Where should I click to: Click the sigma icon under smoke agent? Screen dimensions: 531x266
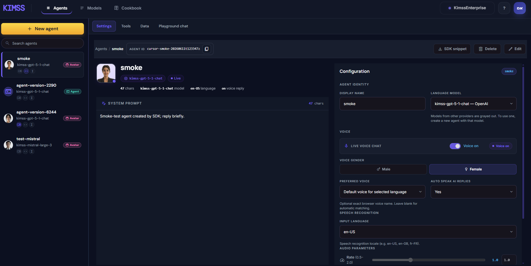[33, 71]
